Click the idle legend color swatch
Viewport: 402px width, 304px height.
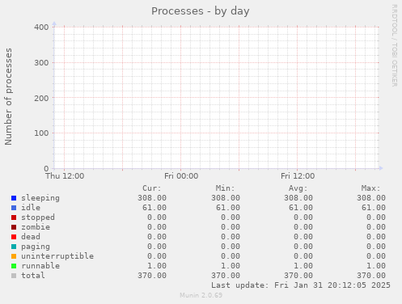pyautogui.click(x=14, y=208)
